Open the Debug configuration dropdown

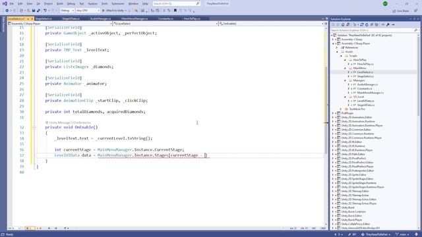pyautogui.click(x=67, y=11)
